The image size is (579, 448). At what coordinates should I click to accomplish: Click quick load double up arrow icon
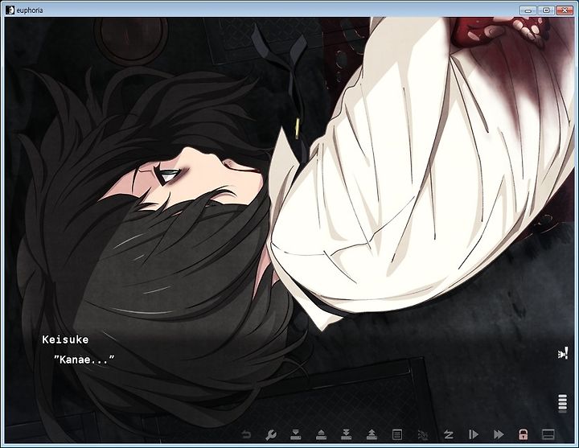pos(372,434)
